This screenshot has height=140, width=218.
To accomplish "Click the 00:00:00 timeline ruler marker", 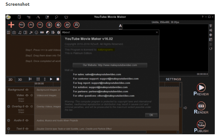I will click(x=39, y=84).
